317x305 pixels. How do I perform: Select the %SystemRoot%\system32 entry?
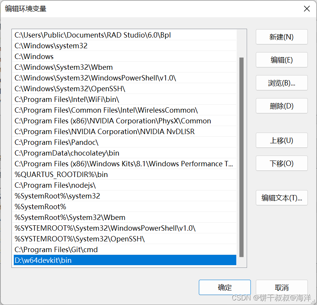[x=125, y=196]
